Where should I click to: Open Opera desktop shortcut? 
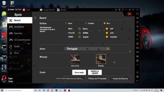4,79
